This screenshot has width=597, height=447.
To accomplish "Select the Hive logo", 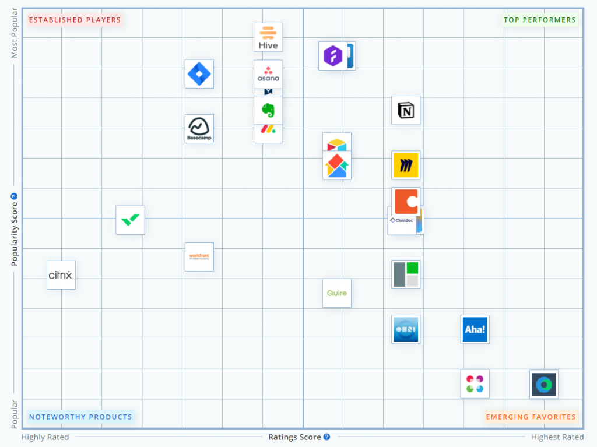I will pos(268,37).
